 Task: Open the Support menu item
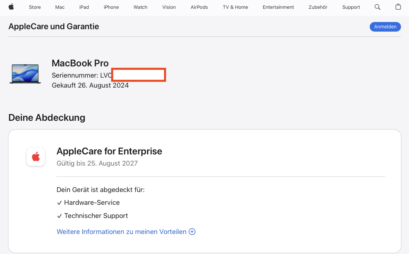[351, 7]
